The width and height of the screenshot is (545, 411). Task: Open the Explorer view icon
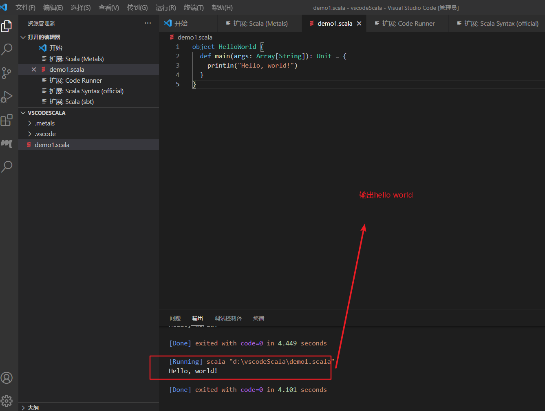coord(7,26)
